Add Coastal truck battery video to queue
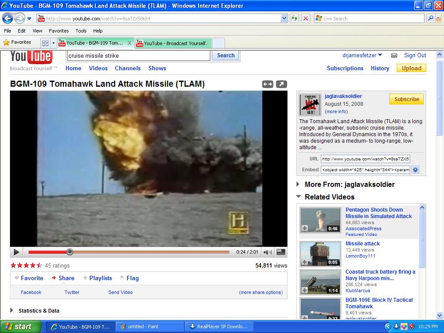The image size is (444, 333). [305, 290]
